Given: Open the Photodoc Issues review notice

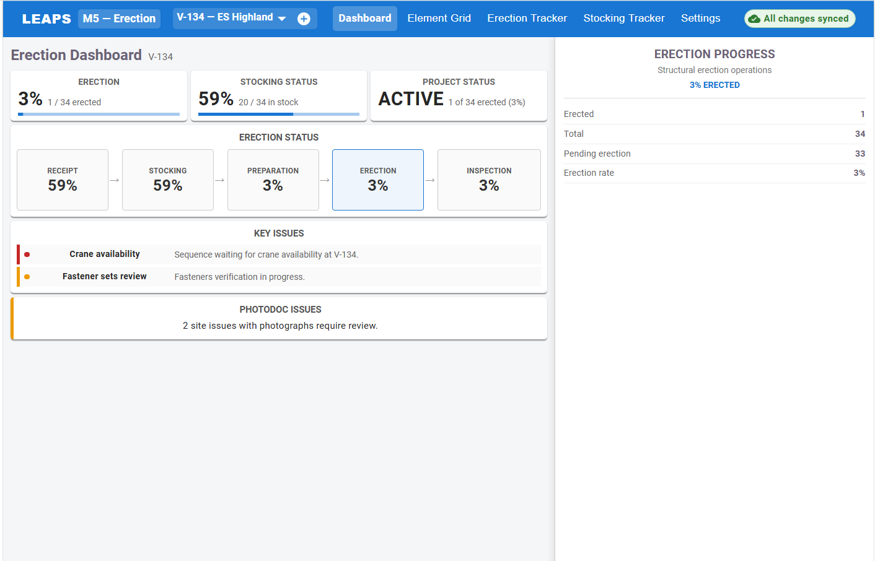Looking at the screenshot, I should [279, 318].
